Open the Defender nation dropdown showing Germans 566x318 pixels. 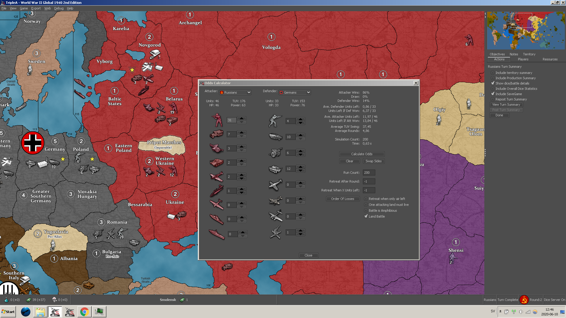295,92
